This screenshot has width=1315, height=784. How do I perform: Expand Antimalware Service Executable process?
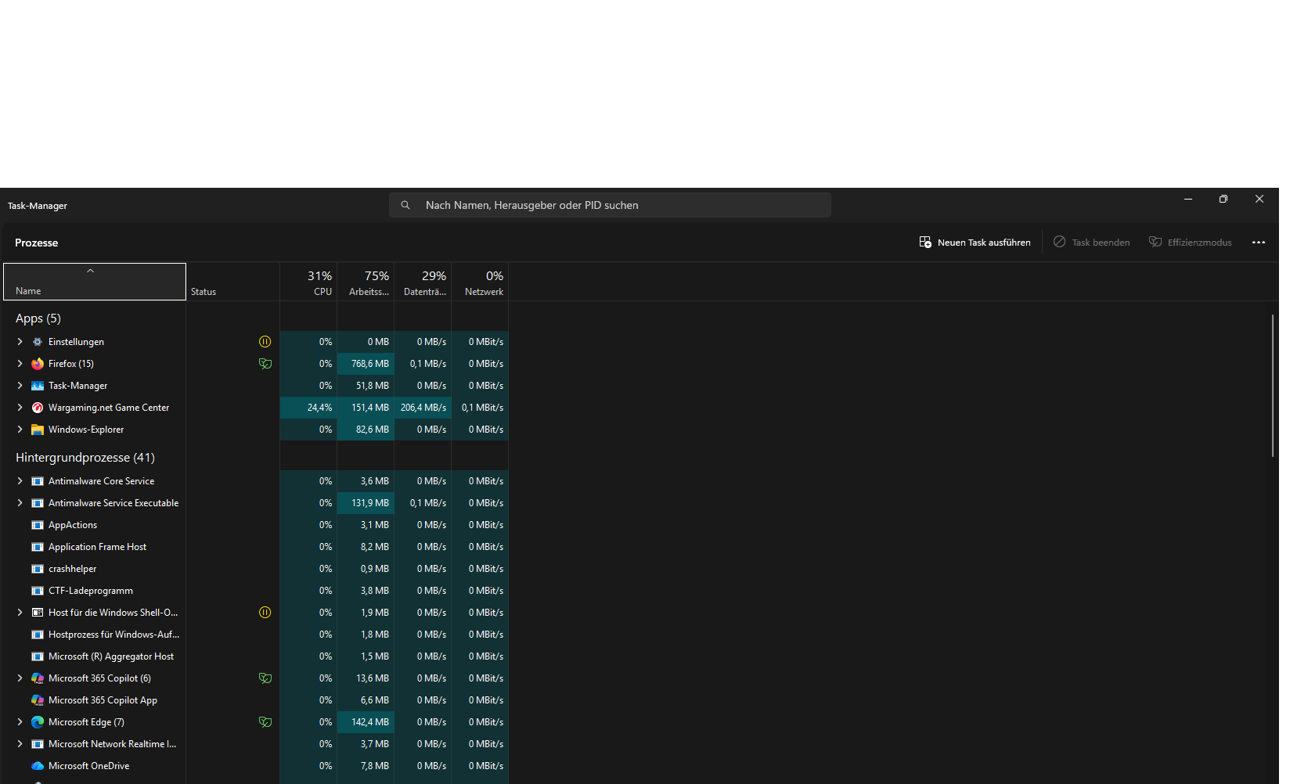point(20,503)
